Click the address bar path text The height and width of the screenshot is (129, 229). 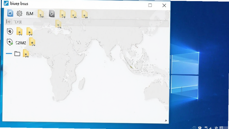click(18, 22)
